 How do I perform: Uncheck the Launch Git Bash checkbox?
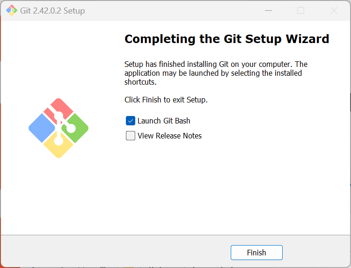click(x=131, y=121)
